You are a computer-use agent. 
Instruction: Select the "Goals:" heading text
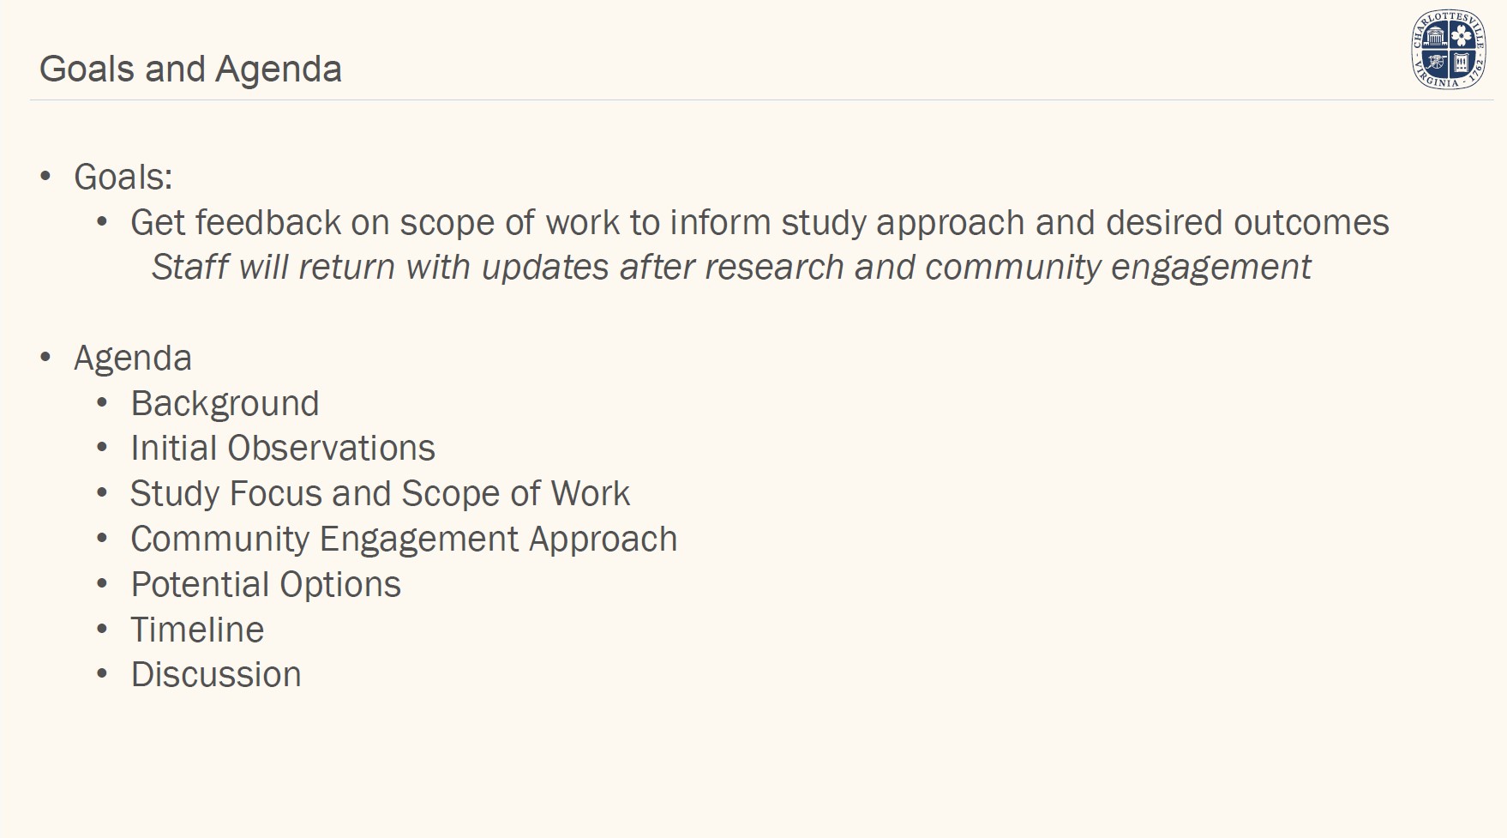click(x=123, y=178)
